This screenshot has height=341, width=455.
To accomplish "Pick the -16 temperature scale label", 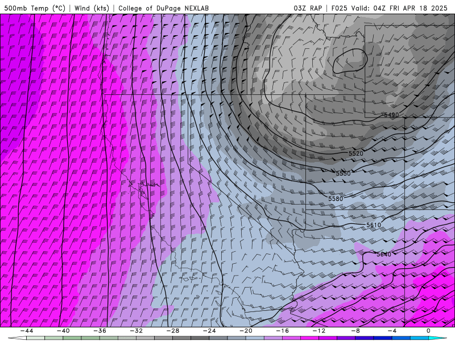I will pyautogui.click(x=282, y=331).
